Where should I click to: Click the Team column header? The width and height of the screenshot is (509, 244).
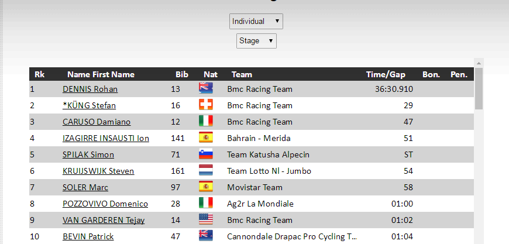tap(242, 74)
